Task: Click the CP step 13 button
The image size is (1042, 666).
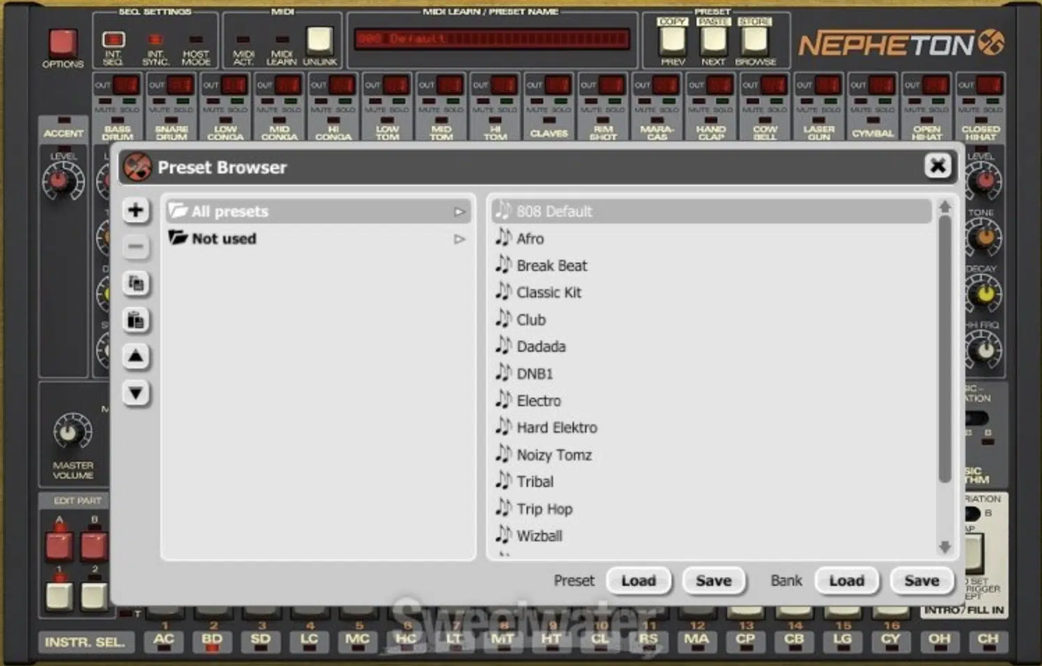Action: click(745, 640)
